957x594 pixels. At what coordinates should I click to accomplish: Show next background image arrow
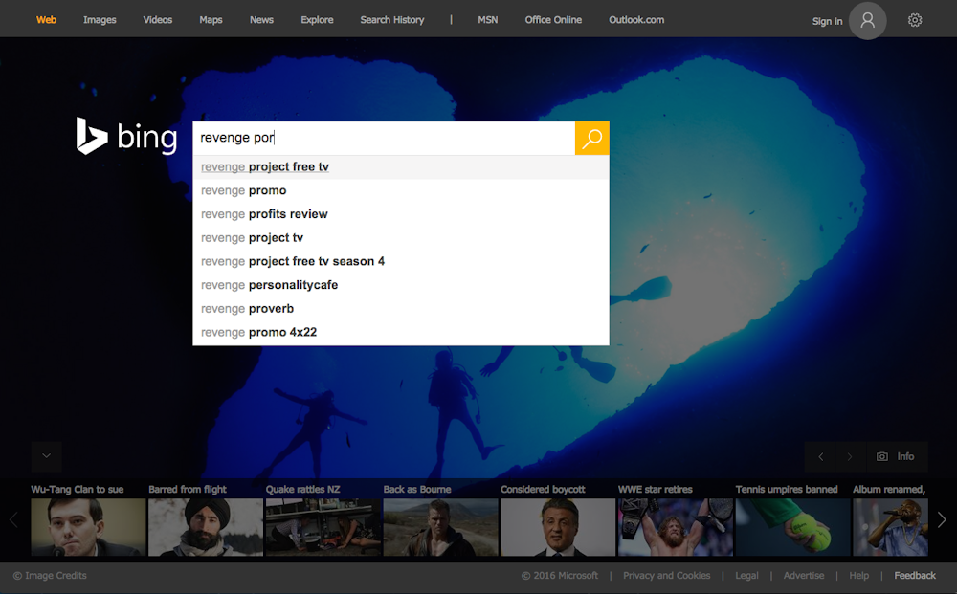850,457
